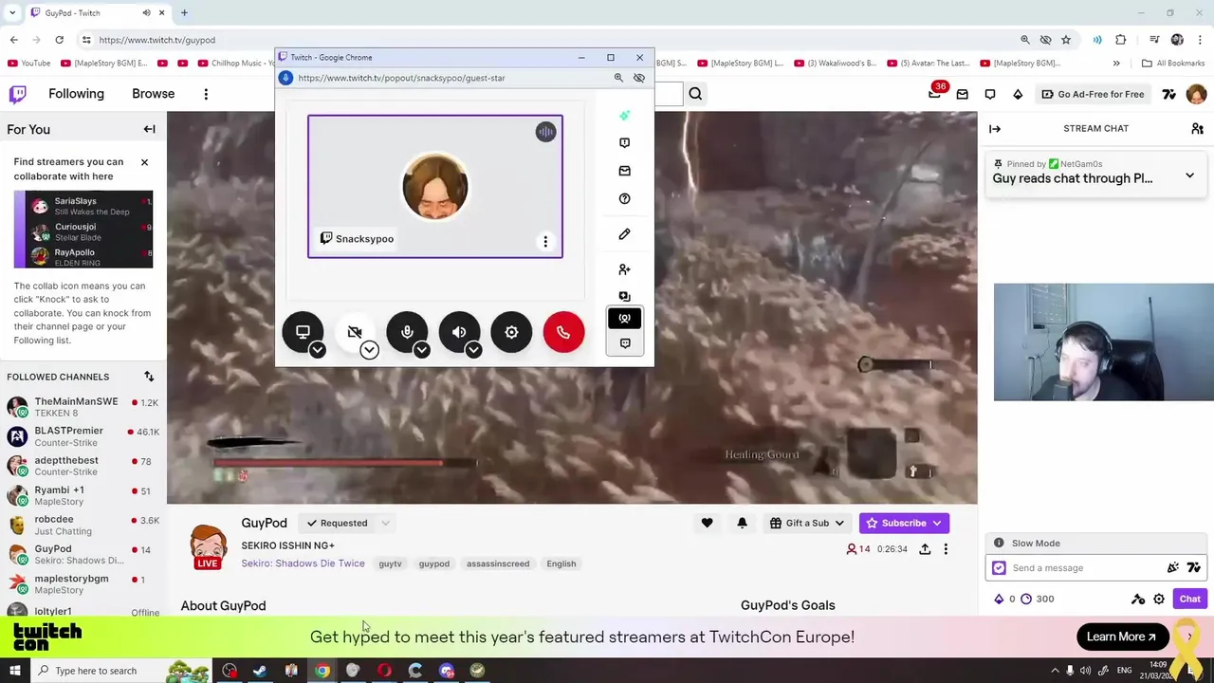This screenshot has height=683, width=1214.
Task: Dismiss the Find streamers collaborate card
Action: (x=144, y=162)
